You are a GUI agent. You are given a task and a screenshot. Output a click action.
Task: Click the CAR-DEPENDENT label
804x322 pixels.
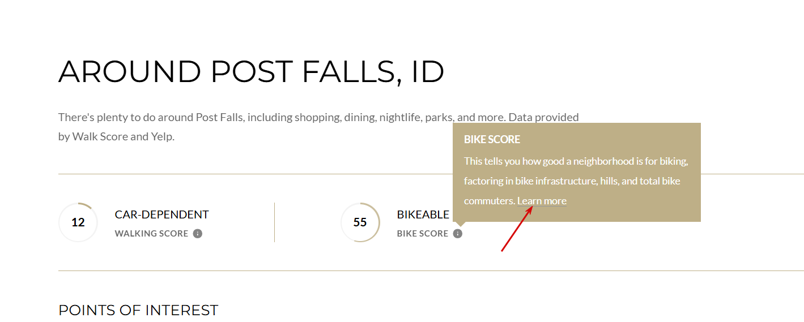[x=162, y=214]
